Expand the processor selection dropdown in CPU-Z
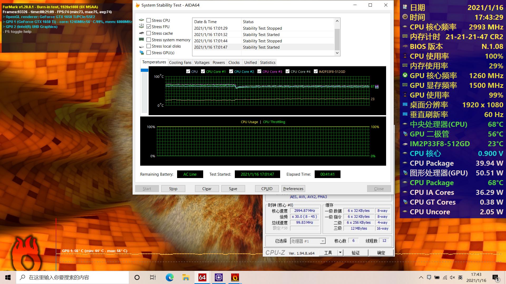Viewport: 506px width, 284px height. (323, 241)
